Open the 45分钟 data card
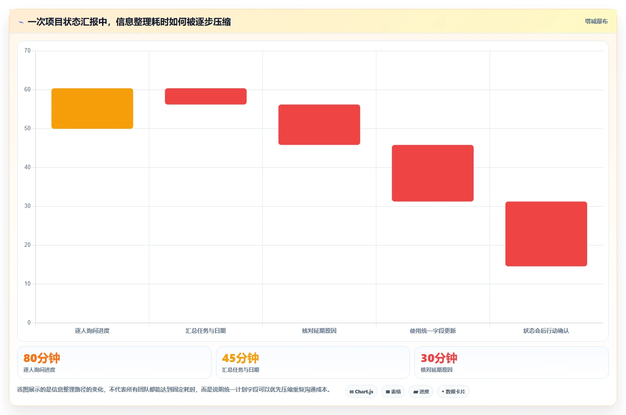The image size is (626, 415). [x=313, y=362]
